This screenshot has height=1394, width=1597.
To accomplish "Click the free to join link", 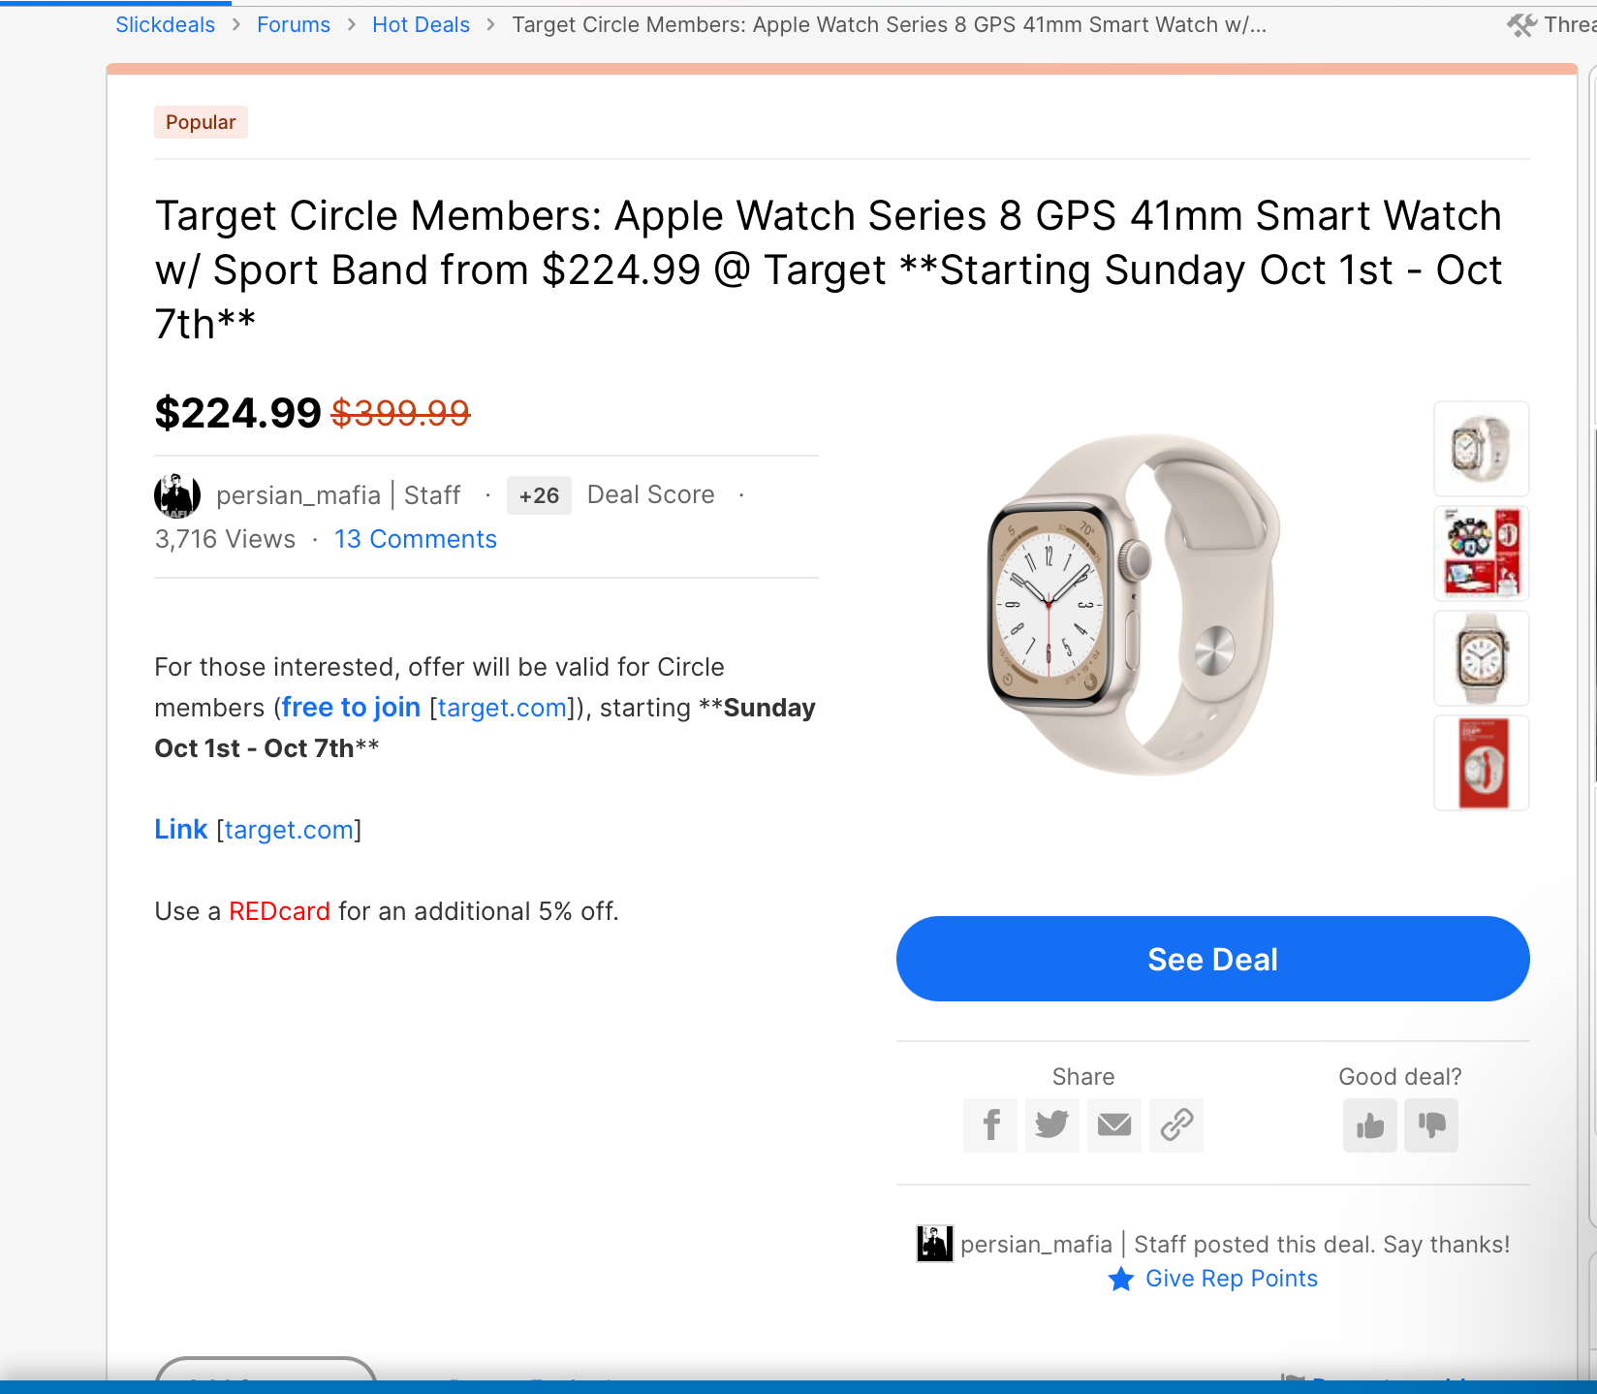I will (351, 708).
